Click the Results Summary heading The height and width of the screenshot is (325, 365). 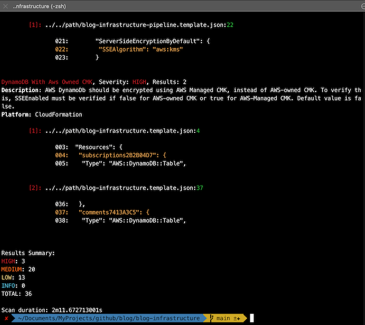pos(28,253)
